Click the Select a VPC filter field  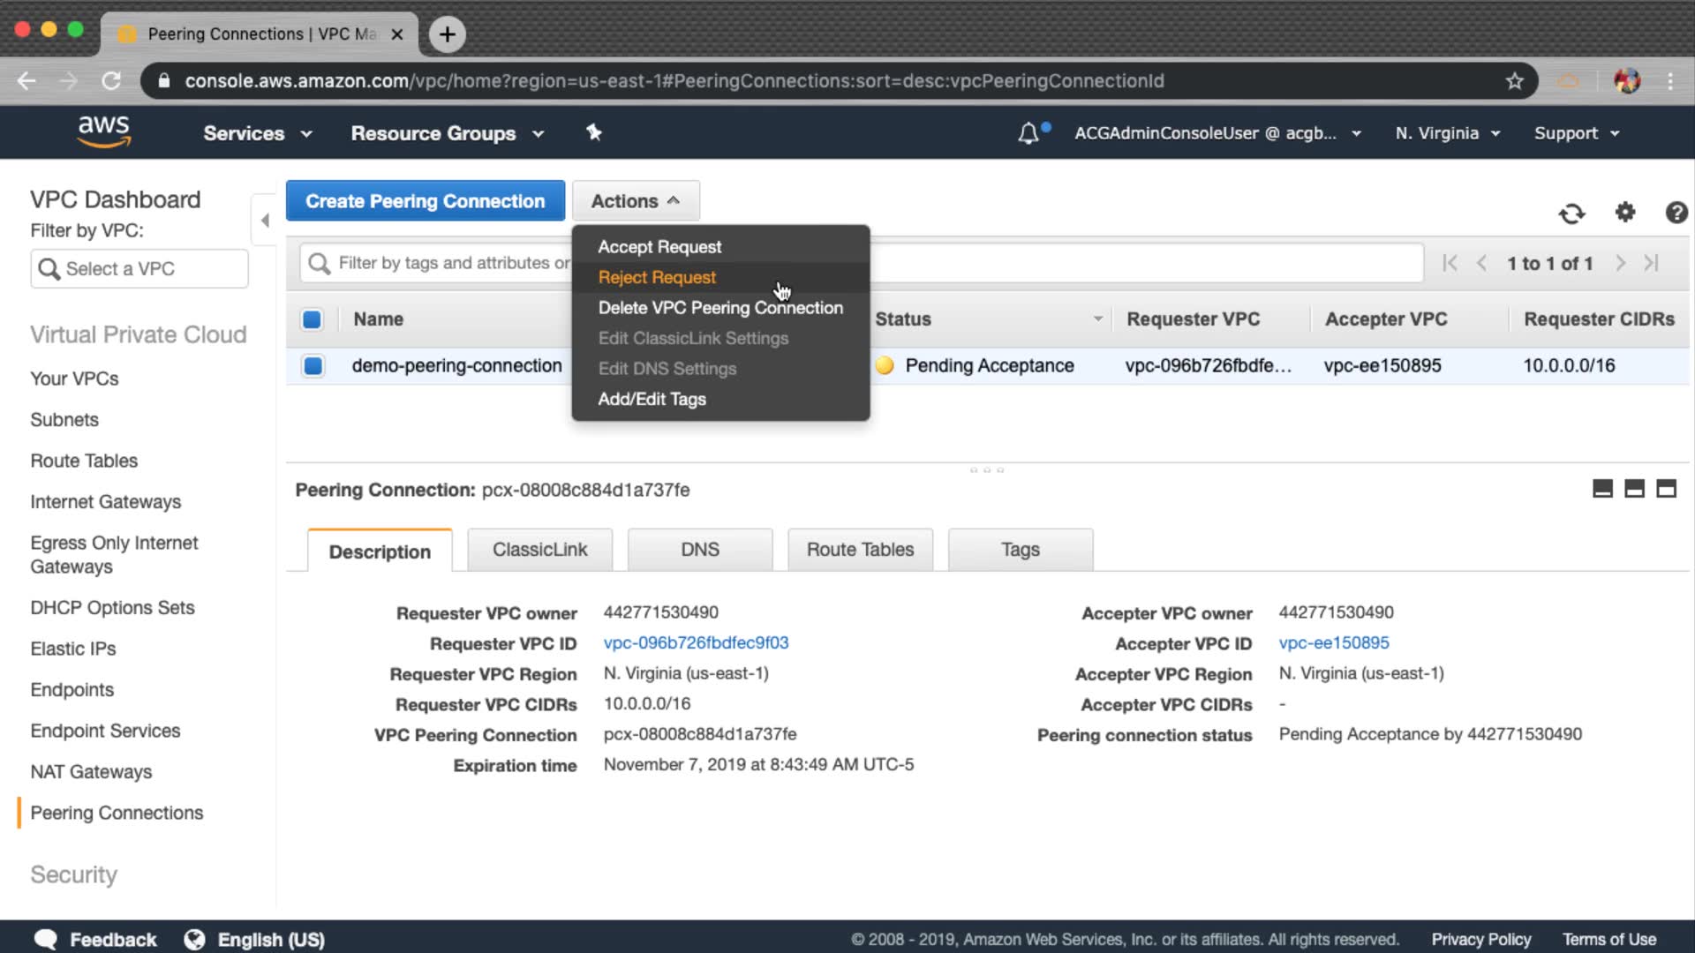coord(139,269)
